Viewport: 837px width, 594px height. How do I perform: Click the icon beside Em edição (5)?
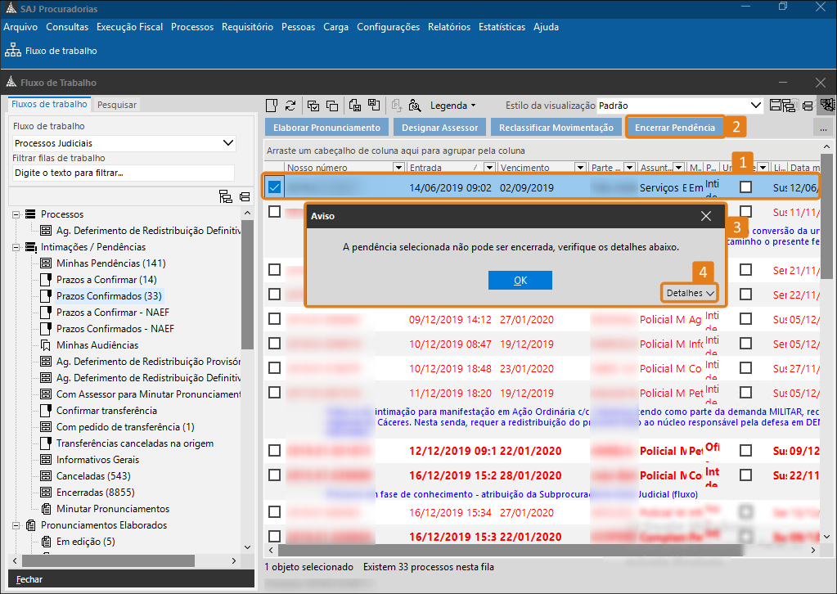(46, 541)
